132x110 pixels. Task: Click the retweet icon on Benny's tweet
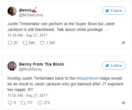(x=23, y=103)
